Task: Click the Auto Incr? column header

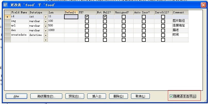Action: (x=144, y=12)
